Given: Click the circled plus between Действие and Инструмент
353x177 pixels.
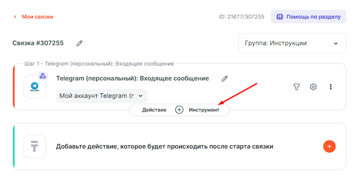Looking at the screenshot, I should pos(179,110).
